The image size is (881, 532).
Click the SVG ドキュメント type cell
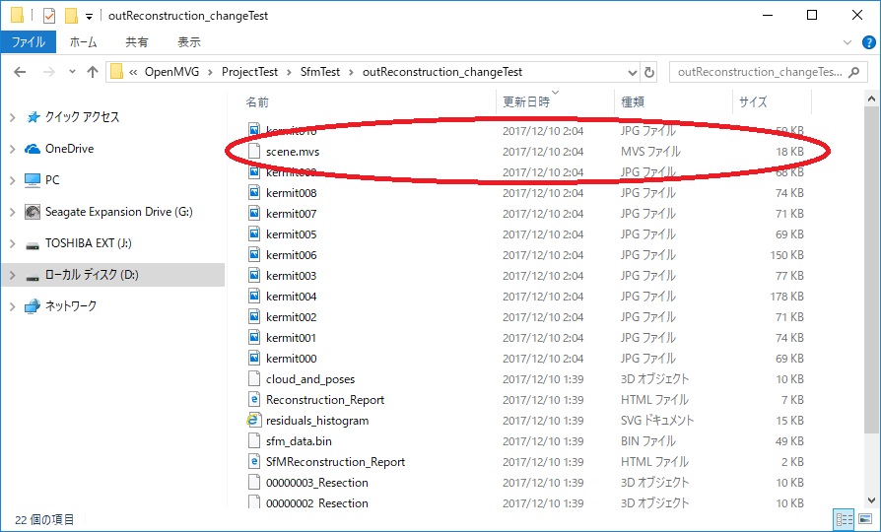pyautogui.click(x=657, y=421)
